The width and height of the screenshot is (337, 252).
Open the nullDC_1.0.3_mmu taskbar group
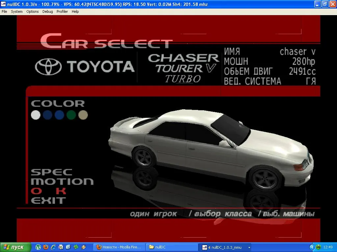pos(224,247)
